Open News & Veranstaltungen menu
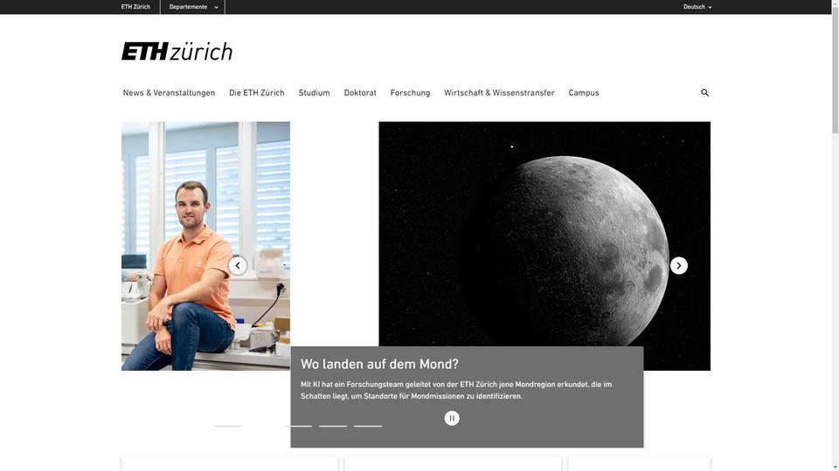 click(x=169, y=93)
